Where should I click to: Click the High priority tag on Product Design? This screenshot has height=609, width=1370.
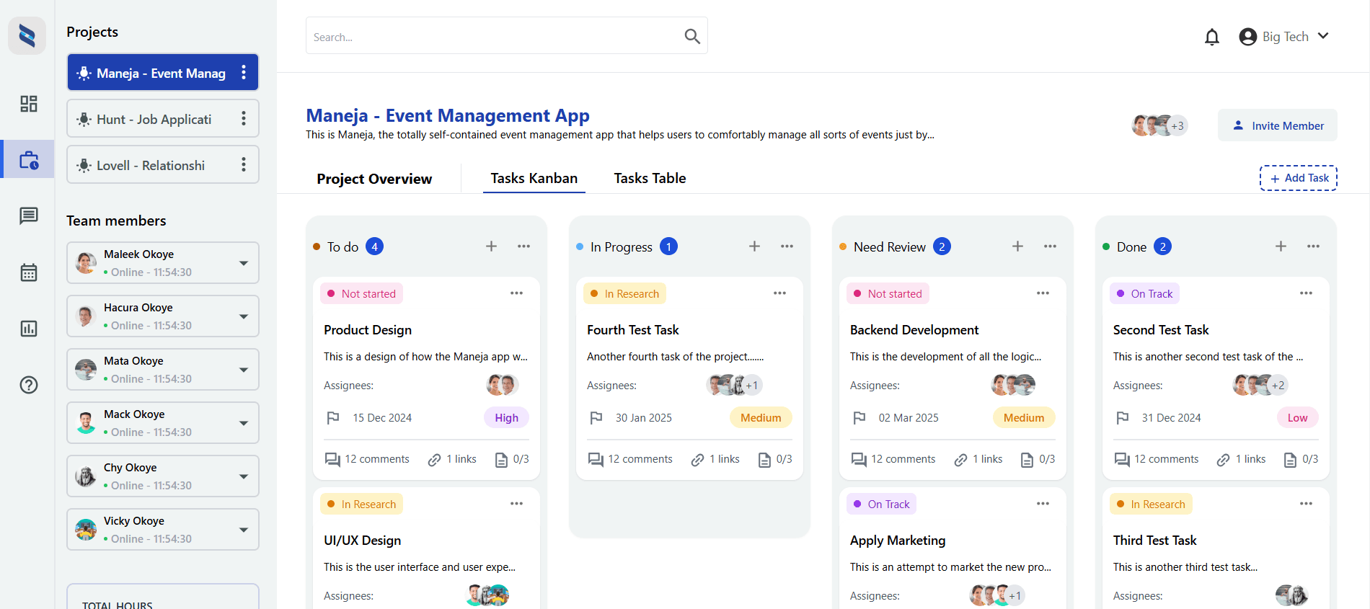tap(506, 418)
